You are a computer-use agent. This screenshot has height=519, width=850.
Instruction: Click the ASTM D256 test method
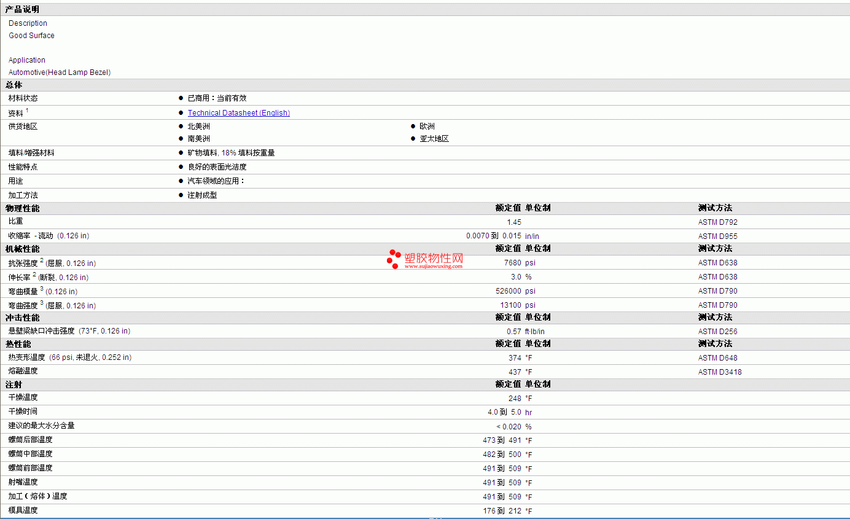pos(718,332)
